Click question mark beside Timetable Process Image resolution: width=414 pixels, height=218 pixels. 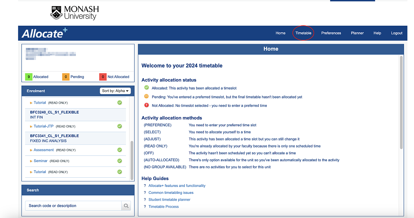145,206
